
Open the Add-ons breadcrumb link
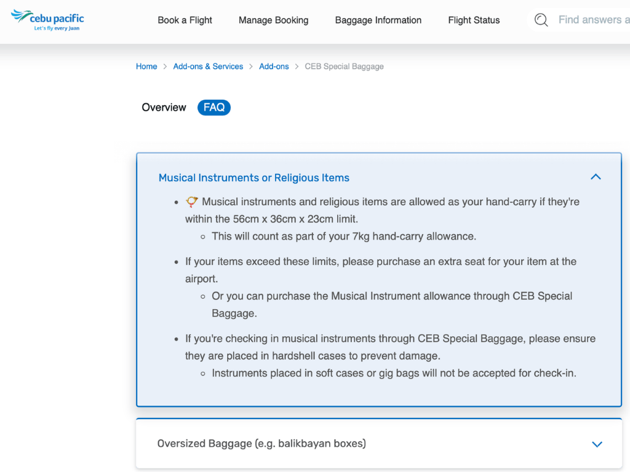[274, 66]
